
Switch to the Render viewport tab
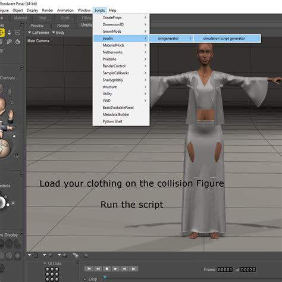(63, 26)
